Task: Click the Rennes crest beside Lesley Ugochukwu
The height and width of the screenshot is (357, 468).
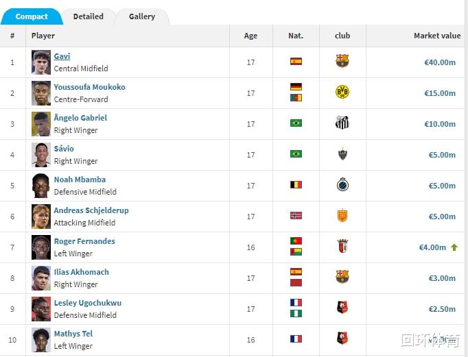Action: pyautogui.click(x=342, y=308)
